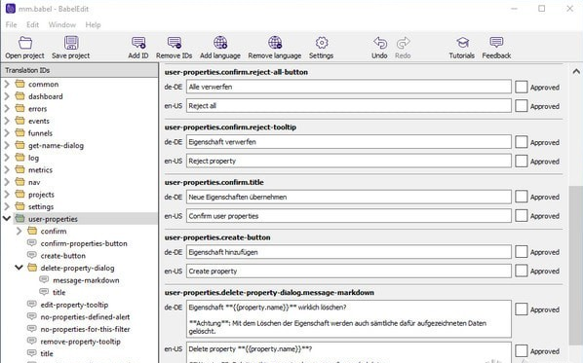This screenshot has height=363, width=583.
Task: Click Remove IDs toolbar icon
Action: (174, 48)
